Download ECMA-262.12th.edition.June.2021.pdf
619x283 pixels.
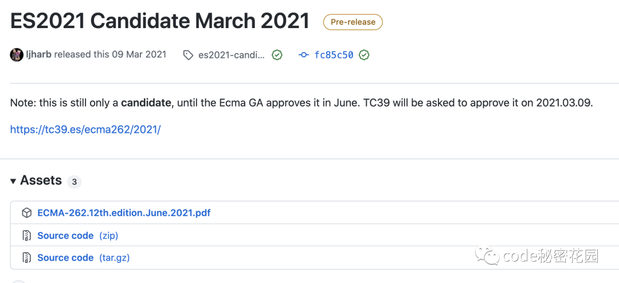pos(124,213)
